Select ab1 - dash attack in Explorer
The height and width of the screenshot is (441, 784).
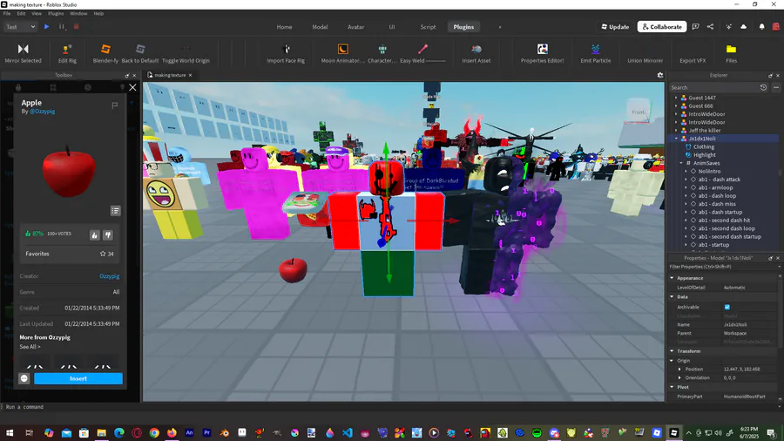pos(720,180)
